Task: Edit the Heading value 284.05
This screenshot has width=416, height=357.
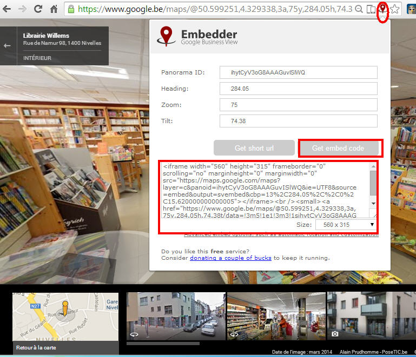Action: point(298,89)
